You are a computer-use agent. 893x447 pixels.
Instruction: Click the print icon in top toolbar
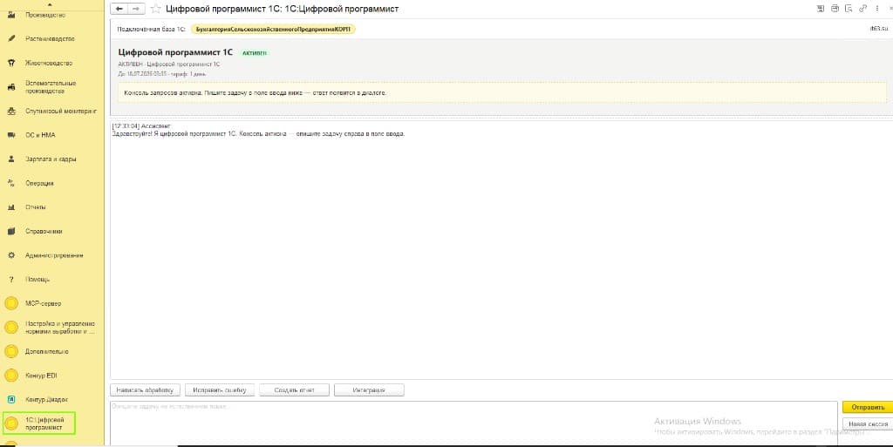click(x=835, y=9)
